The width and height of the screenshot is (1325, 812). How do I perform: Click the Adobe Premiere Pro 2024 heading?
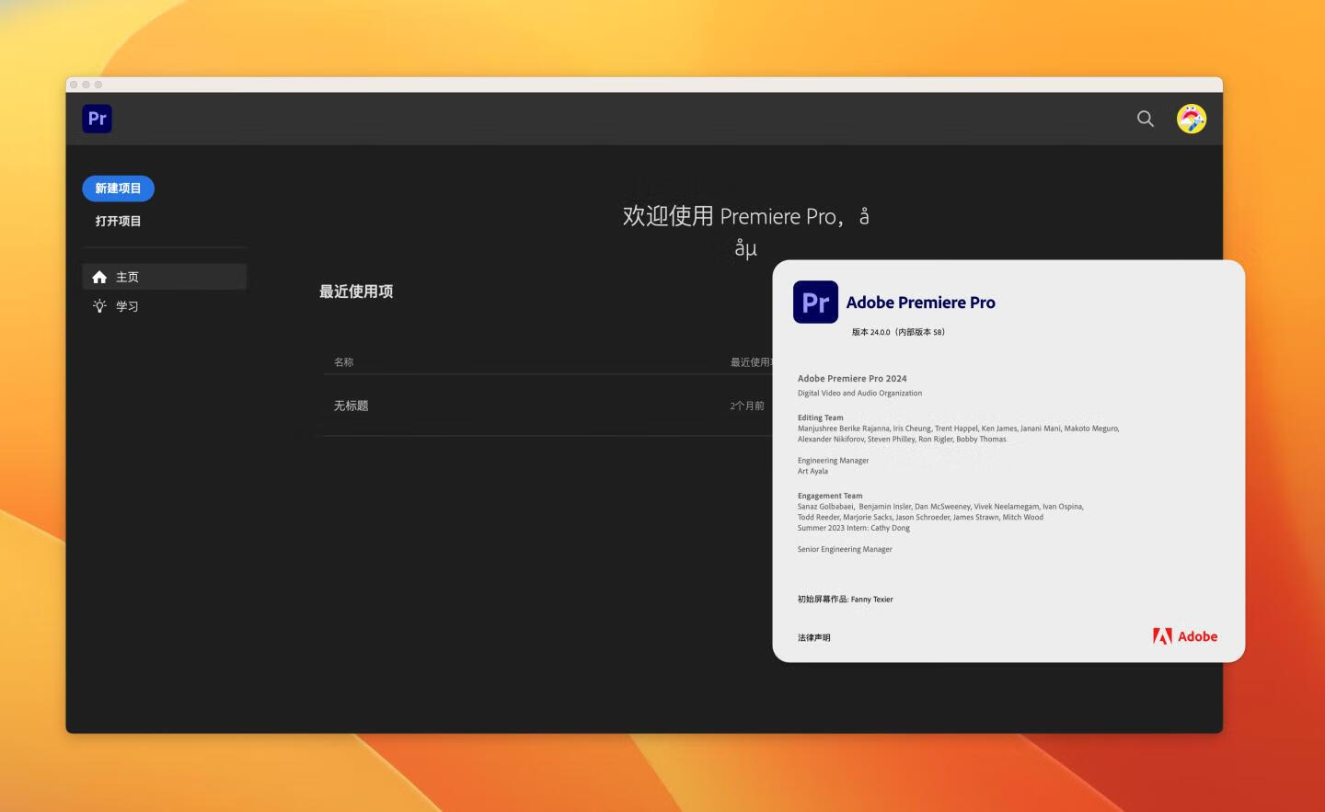(852, 378)
